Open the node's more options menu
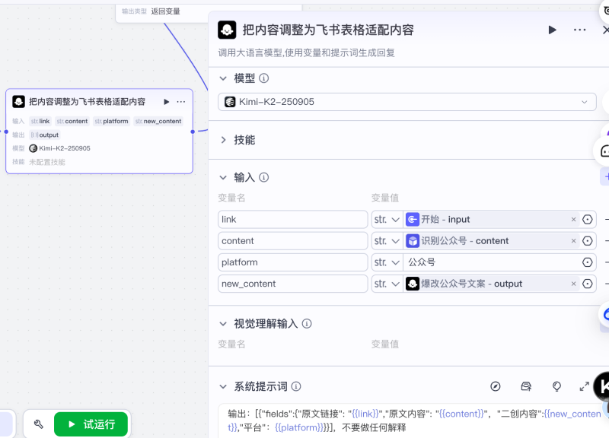 [579, 29]
